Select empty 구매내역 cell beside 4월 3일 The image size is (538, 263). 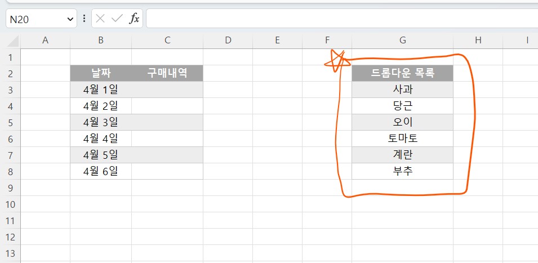coord(167,122)
